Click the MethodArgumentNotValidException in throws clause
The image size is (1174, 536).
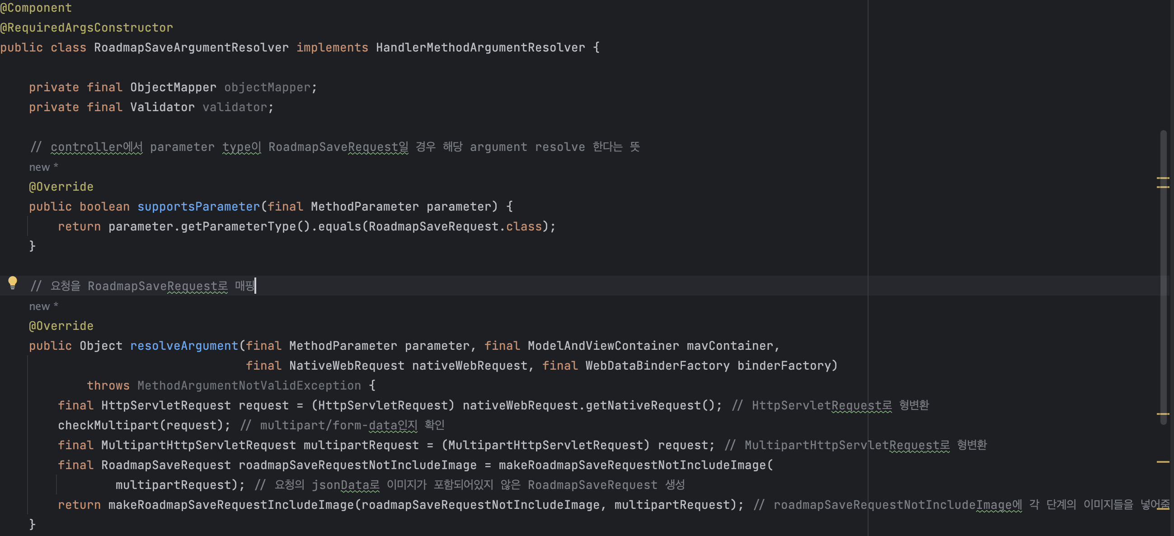(x=249, y=386)
